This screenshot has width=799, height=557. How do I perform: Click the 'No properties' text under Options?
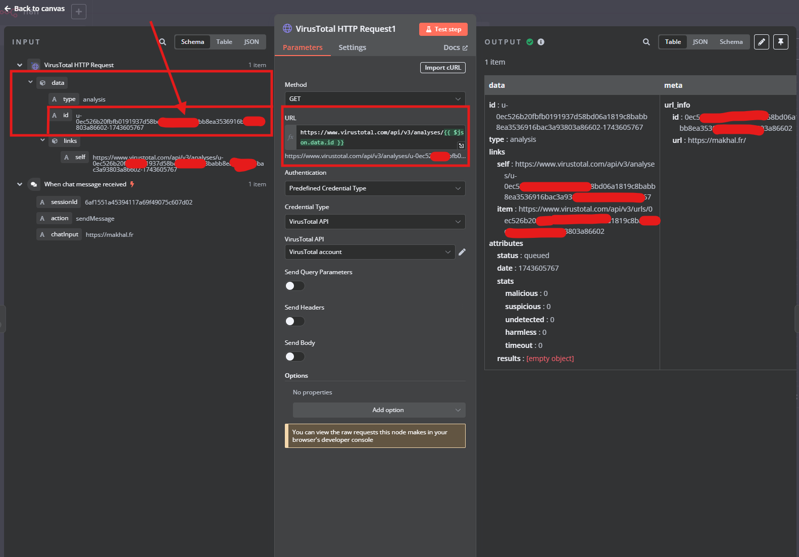[313, 392]
